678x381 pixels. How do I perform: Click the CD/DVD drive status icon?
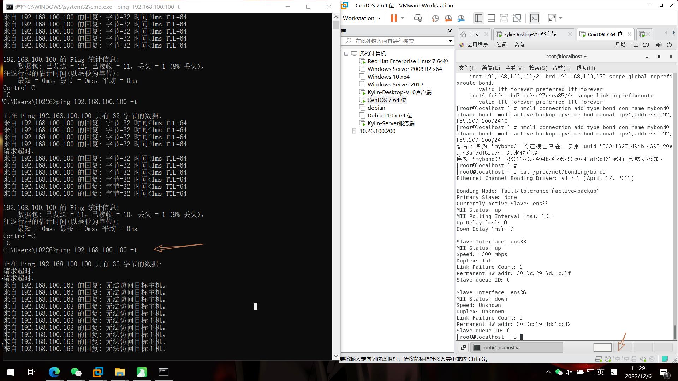pyautogui.click(x=607, y=359)
